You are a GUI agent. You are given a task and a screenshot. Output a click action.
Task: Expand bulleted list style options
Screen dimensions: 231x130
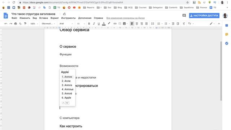[169, 24]
